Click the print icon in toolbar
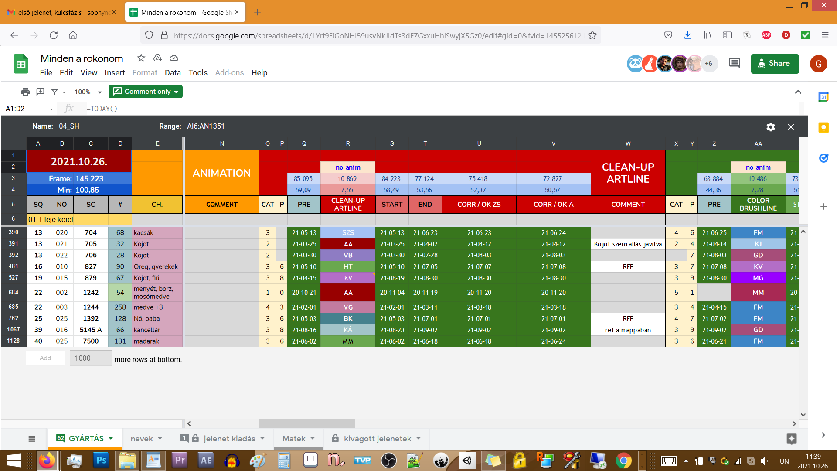Screen dimensions: 837x471 25,92
